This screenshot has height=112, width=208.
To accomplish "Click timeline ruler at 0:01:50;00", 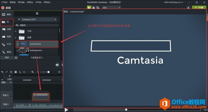I will point(47,80).
